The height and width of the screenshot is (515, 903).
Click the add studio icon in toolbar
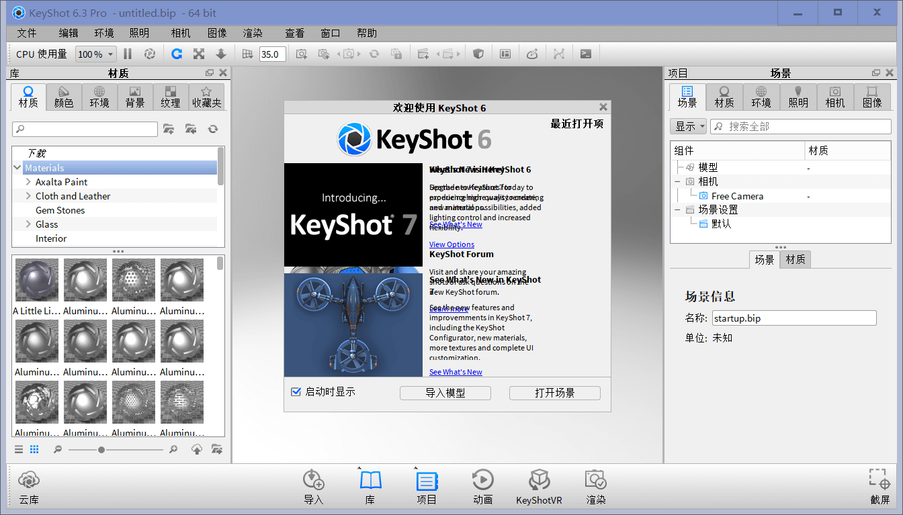(x=423, y=54)
